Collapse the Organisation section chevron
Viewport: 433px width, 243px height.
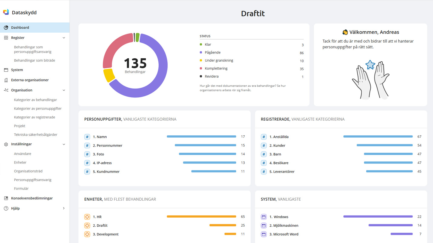[64, 90]
